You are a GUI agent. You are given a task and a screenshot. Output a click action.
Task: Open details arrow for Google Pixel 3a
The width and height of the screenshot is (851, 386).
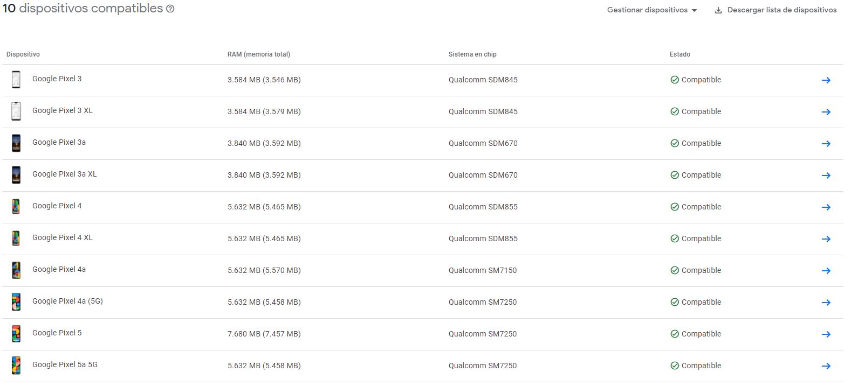tap(826, 144)
